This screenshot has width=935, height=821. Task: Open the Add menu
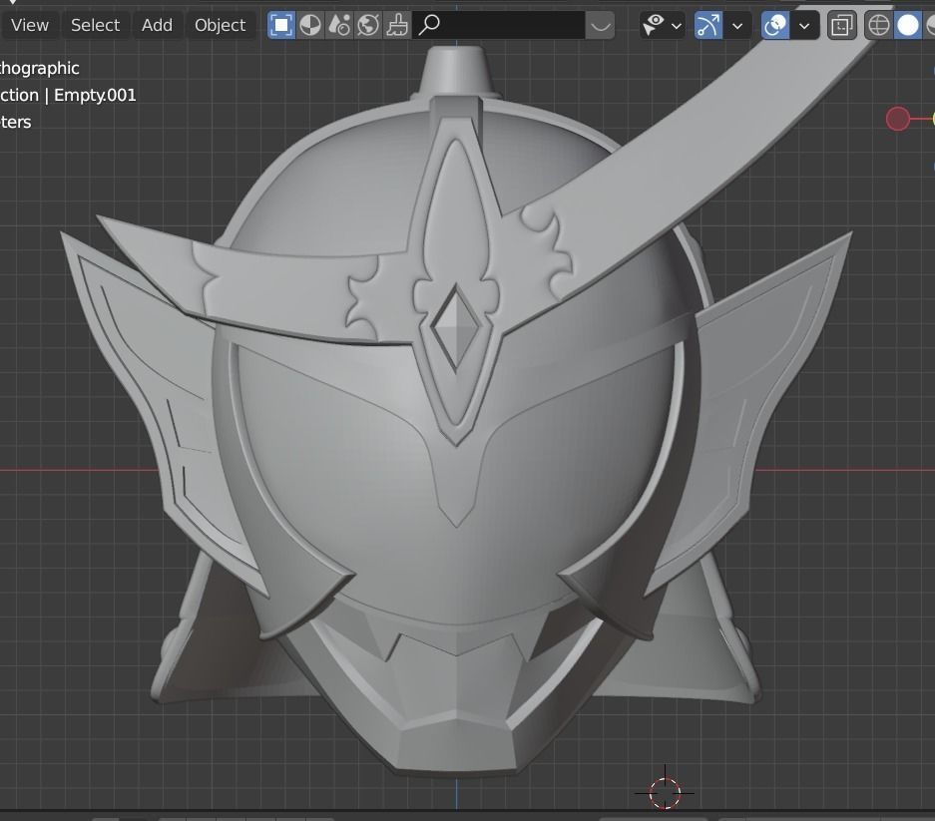click(x=157, y=25)
